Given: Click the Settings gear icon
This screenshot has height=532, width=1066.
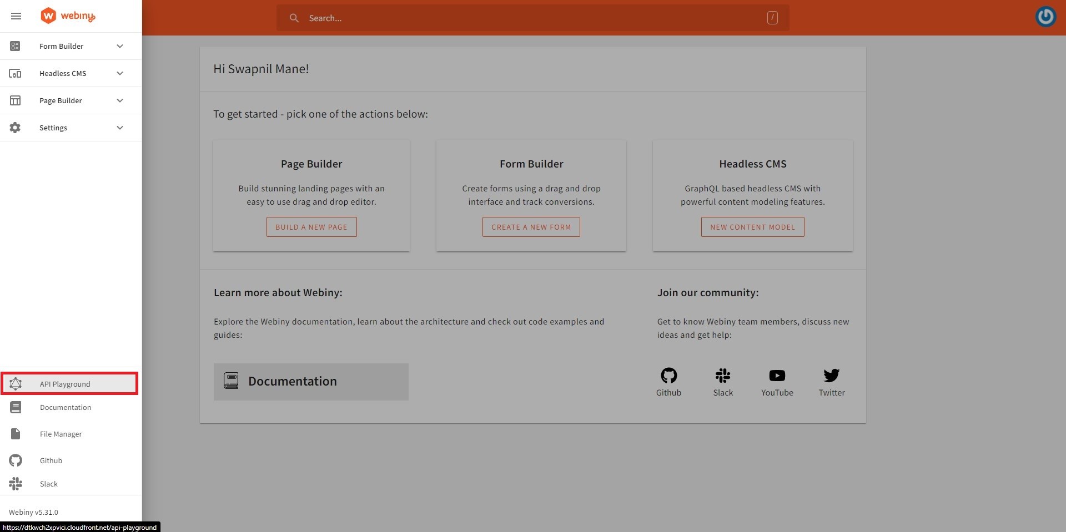Looking at the screenshot, I should pyautogui.click(x=15, y=128).
